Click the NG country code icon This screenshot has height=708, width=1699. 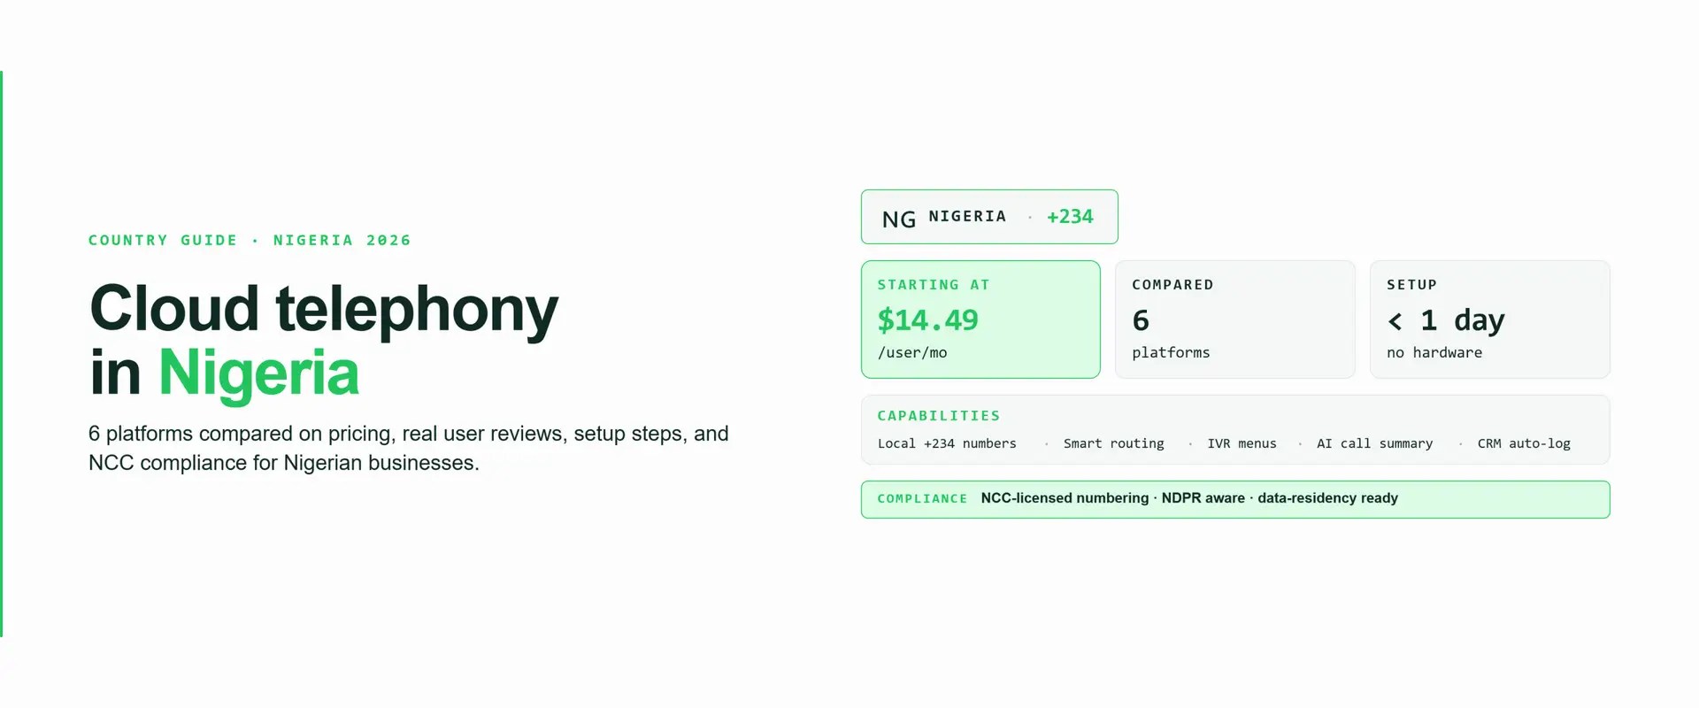[x=899, y=219]
